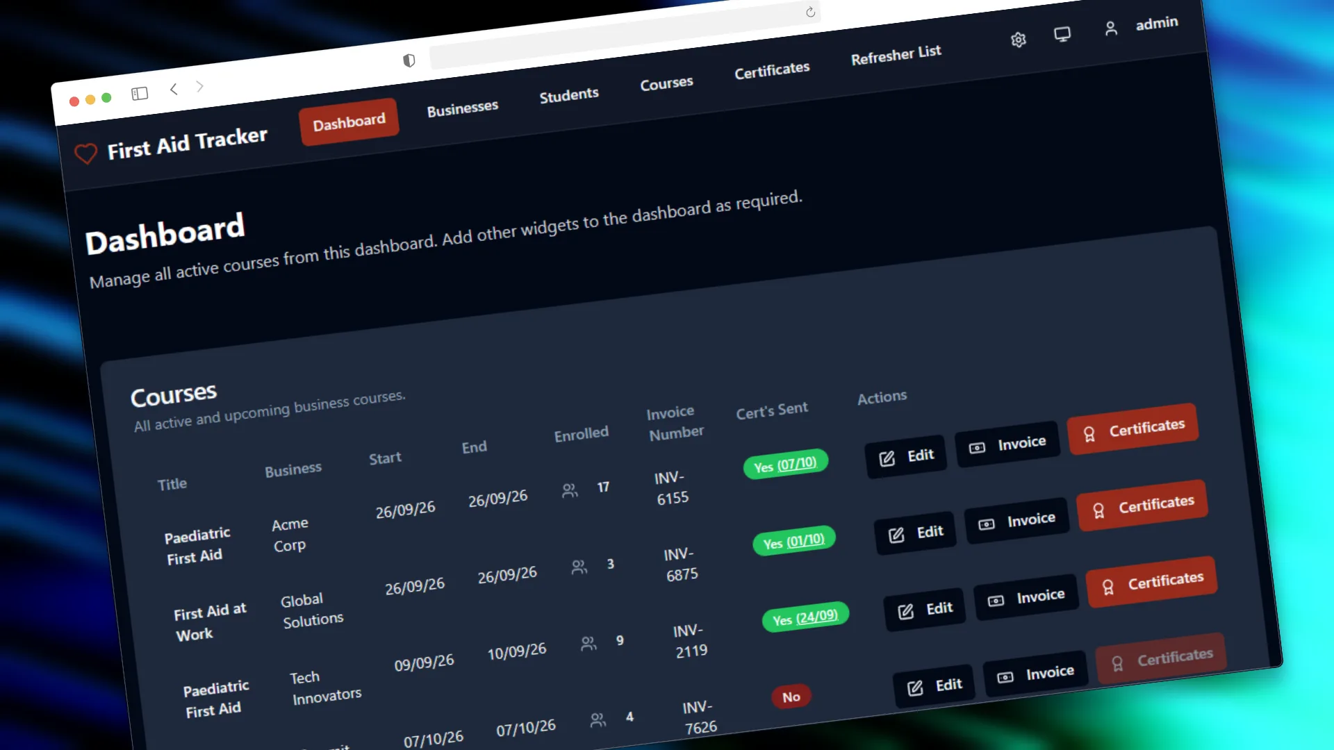Edit the Tech Innovators course

click(x=925, y=610)
